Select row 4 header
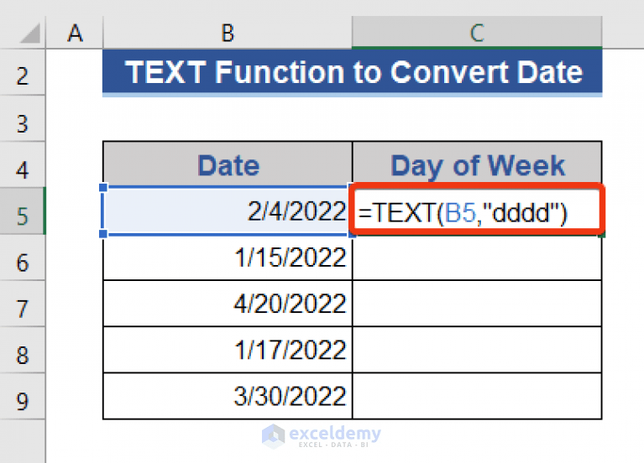644x463 pixels. (x=22, y=165)
